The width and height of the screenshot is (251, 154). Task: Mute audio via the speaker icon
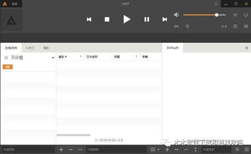[x=176, y=15]
